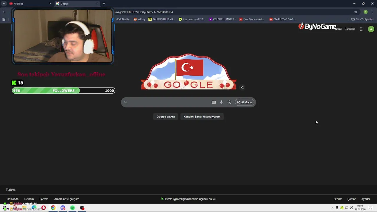Open Chrome three-dot menu
The width and height of the screenshot is (377, 212).
click(x=372, y=12)
